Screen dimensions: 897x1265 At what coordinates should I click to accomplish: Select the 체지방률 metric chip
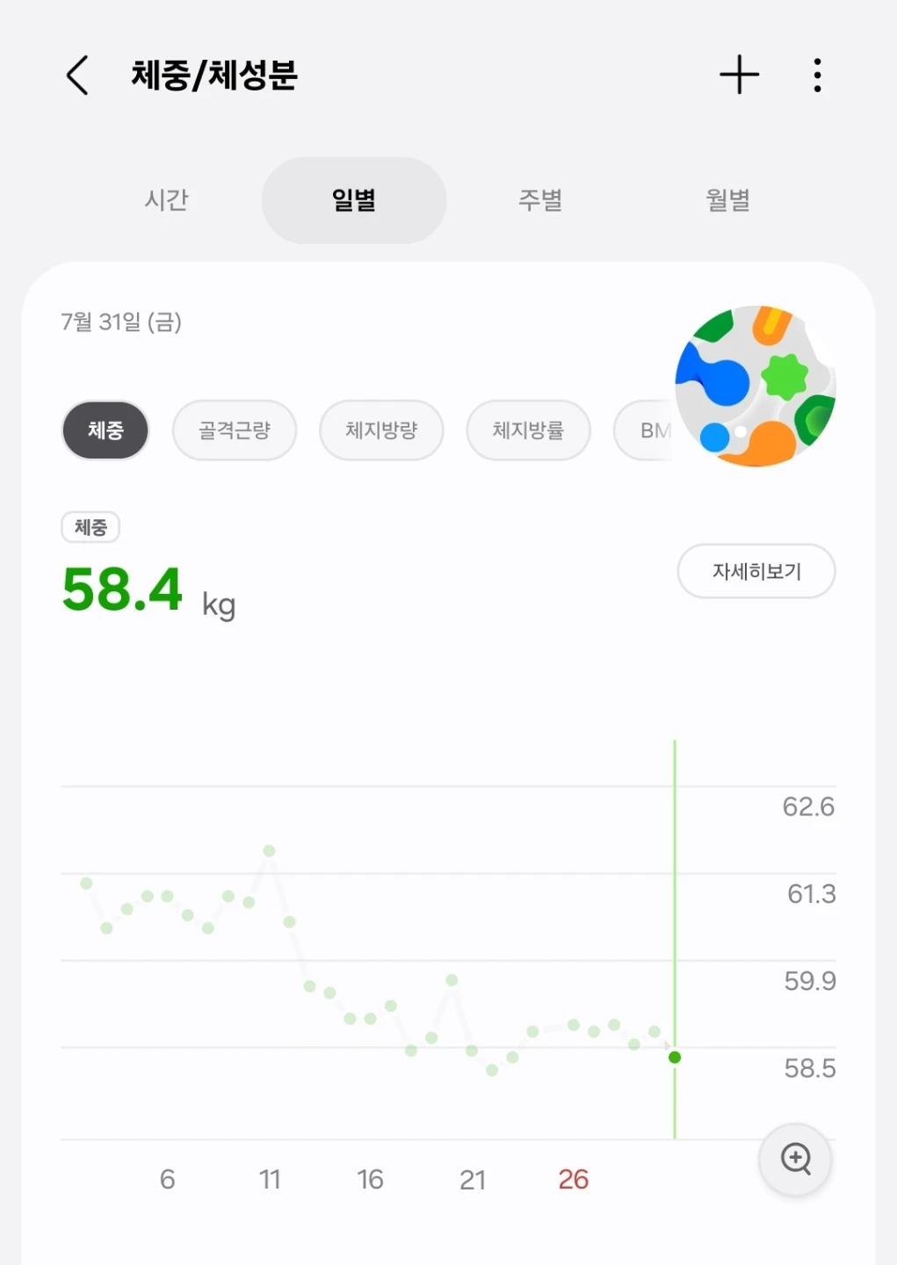tap(528, 430)
